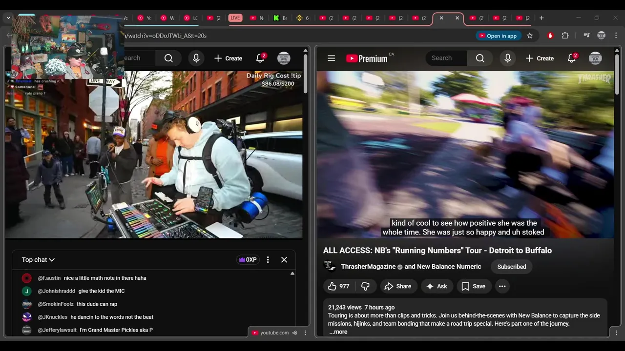
Task: Click the right window's Search input field
Action: (x=446, y=58)
